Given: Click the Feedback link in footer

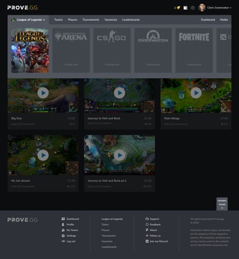Looking at the screenshot, I should 155,224.
